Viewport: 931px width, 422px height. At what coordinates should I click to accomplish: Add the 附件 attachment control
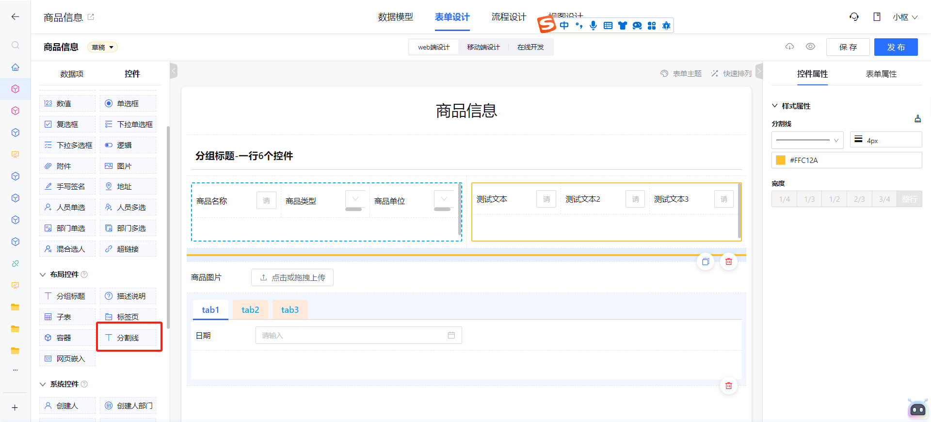click(x=67, y=166)
